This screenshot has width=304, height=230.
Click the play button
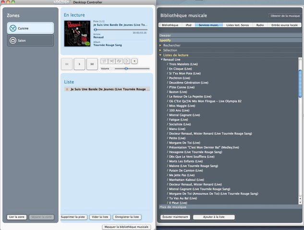point(79,64)
